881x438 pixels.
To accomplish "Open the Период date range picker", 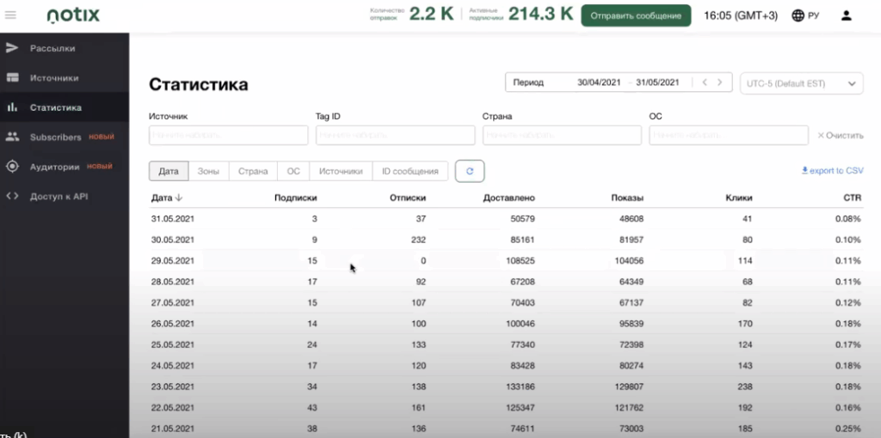I will point(619,82).
